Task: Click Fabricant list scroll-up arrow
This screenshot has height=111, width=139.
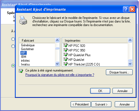Action: pyautogui.click(x=57, y=40)
